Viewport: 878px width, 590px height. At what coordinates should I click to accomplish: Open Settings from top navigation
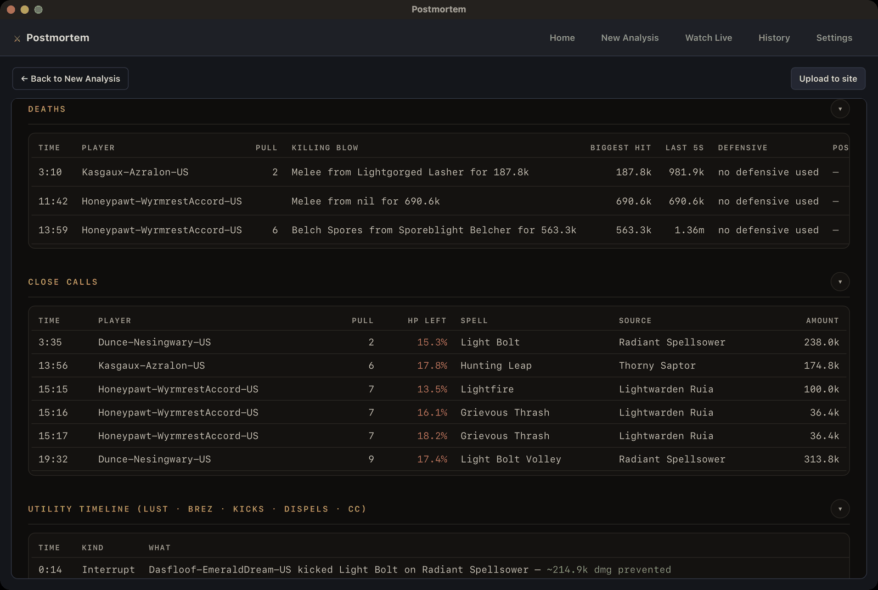click(834, 38)
